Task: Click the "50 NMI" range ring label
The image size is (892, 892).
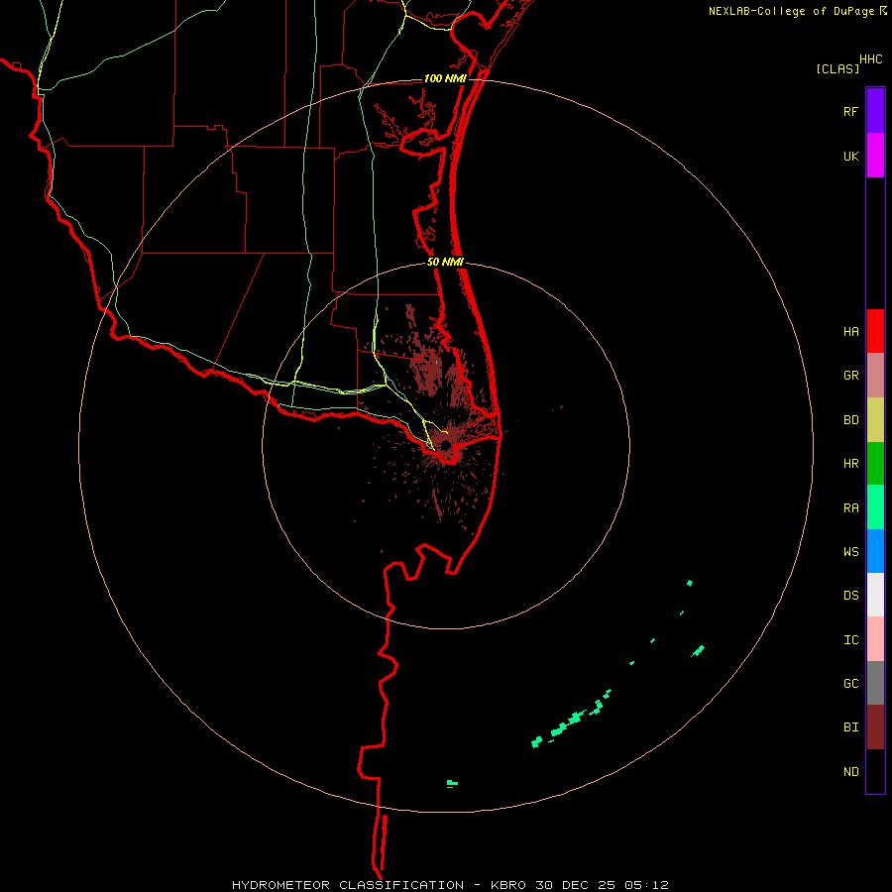Action: click(x=445, y=262)
